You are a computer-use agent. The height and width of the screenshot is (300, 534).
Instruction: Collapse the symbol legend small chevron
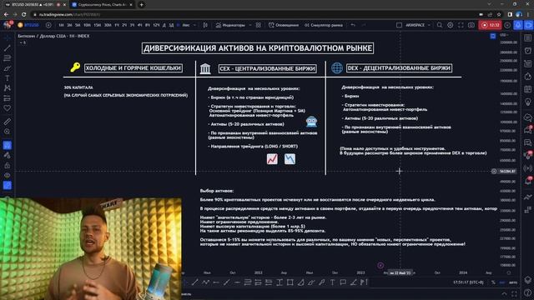[x=23, y=42]
